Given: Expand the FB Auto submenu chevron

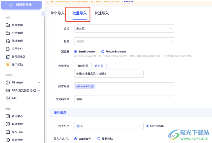Looking at the screenshot, I should [x=39, y=83].
